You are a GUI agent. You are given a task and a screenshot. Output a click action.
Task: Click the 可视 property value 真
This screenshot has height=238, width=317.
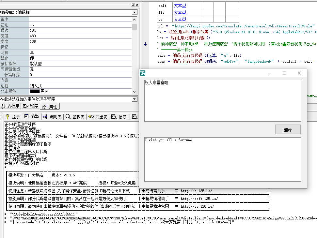pyautogui.click(x=80, y=53)
